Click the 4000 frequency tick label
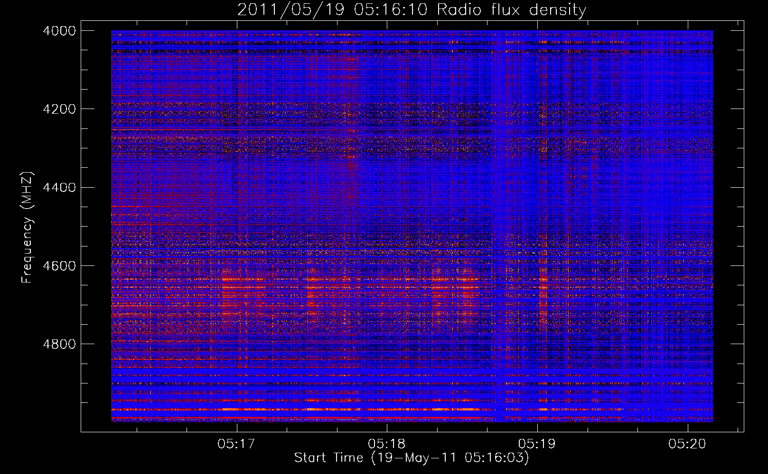 coord(59,31)
